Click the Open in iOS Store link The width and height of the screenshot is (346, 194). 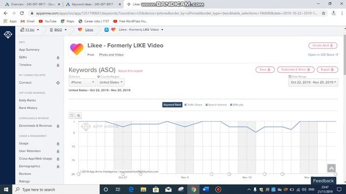click(323, 55)
